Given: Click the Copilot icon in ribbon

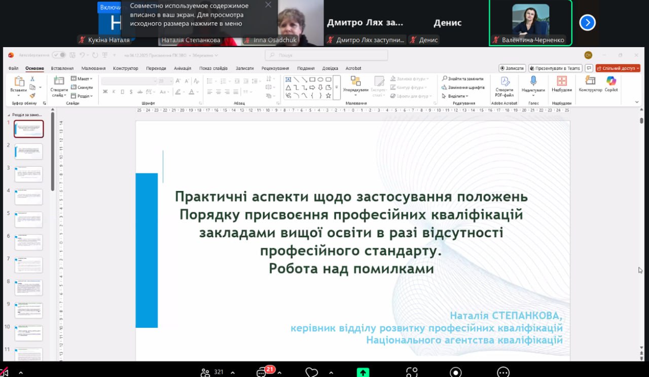Looking at the screenshot, I should pos(611,82).
